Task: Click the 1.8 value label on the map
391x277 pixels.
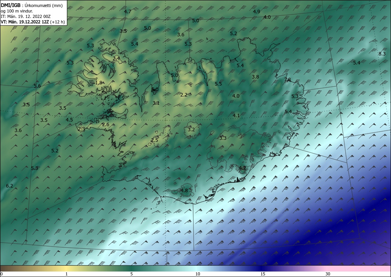Action: (99, 82)
